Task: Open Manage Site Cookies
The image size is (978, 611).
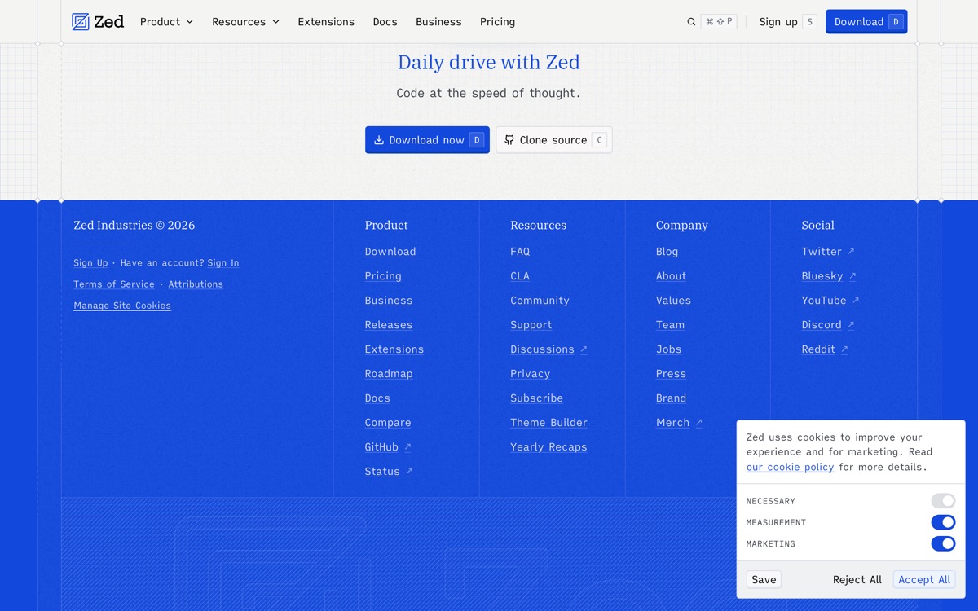Action: pos(122,305)
